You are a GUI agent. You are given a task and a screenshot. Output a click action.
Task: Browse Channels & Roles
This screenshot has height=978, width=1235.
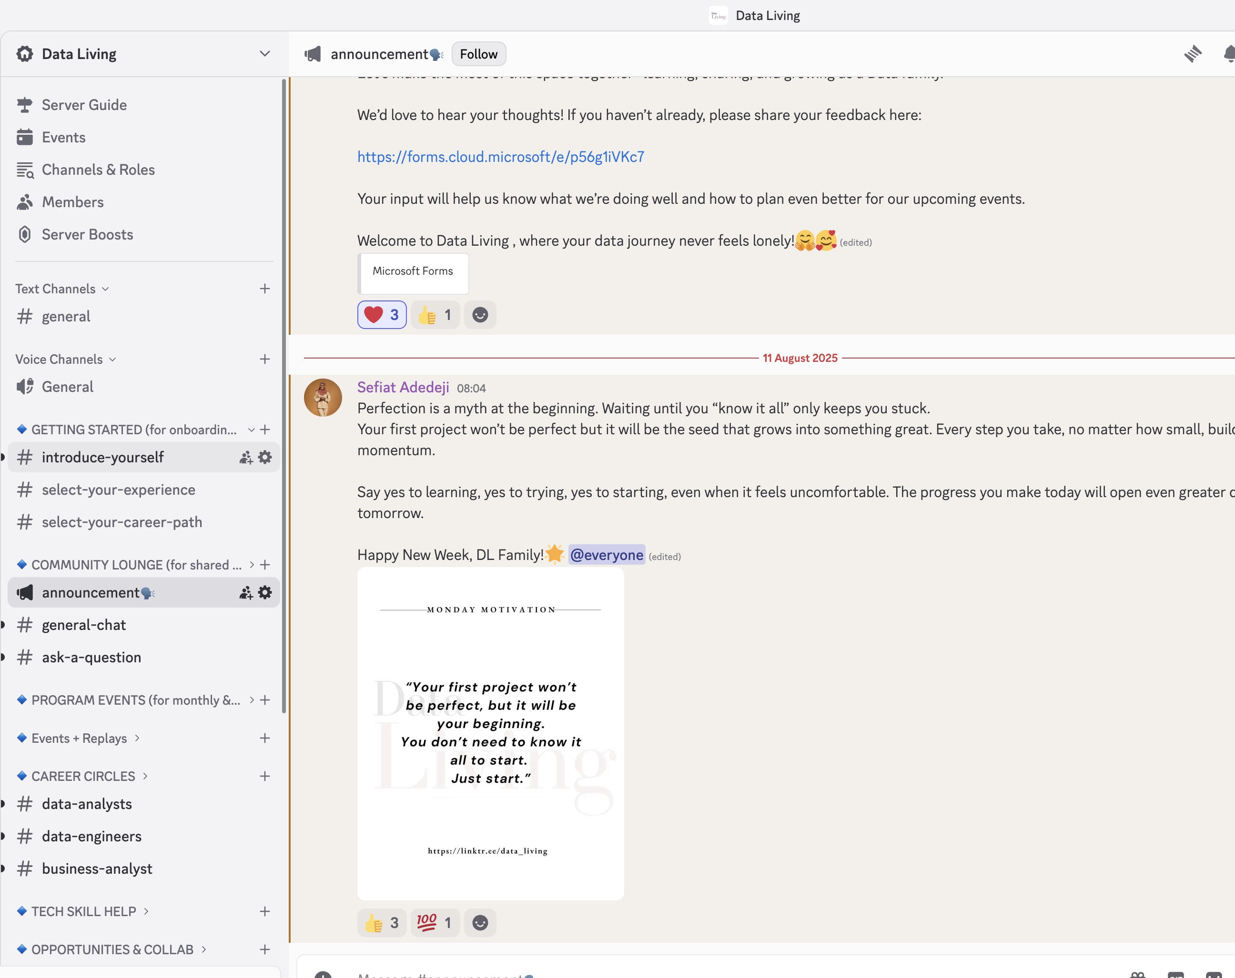click(98, 170)
